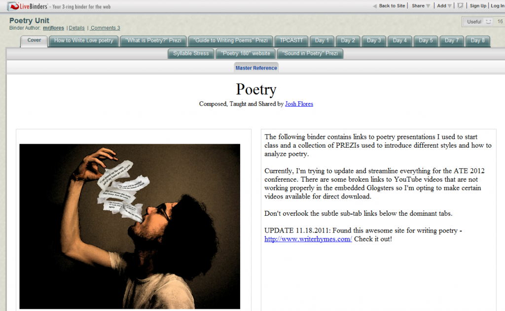This screenshot has height=311, width=505.
Task: Click the Josh Flores author link
Action: [x=299, y=104]
